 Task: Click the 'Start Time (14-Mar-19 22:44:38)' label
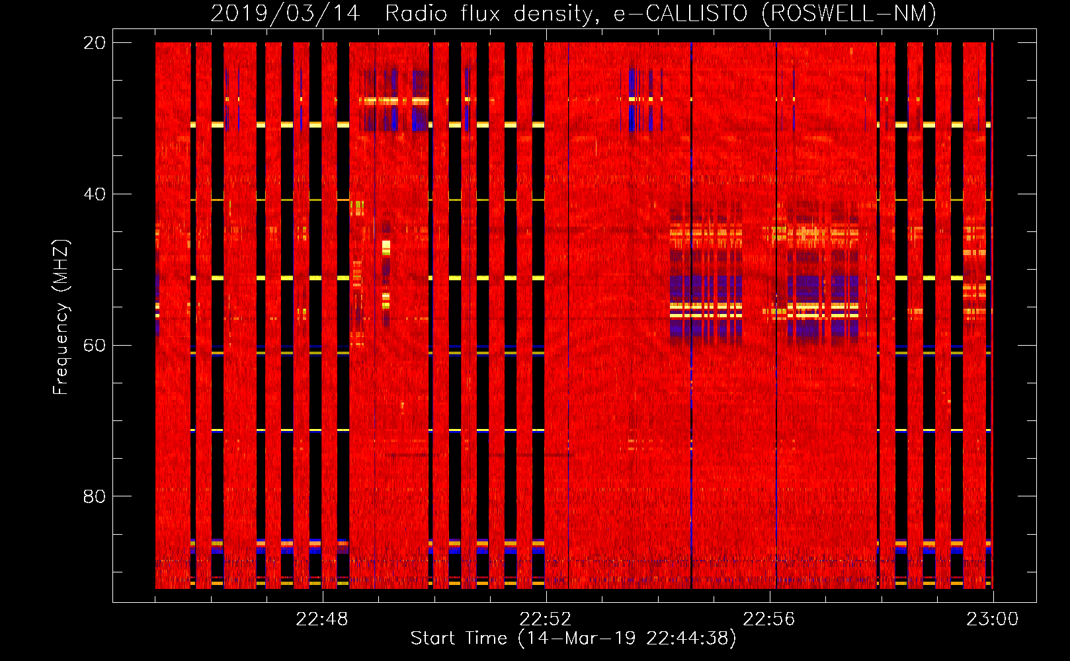click(x=573, y=639)
